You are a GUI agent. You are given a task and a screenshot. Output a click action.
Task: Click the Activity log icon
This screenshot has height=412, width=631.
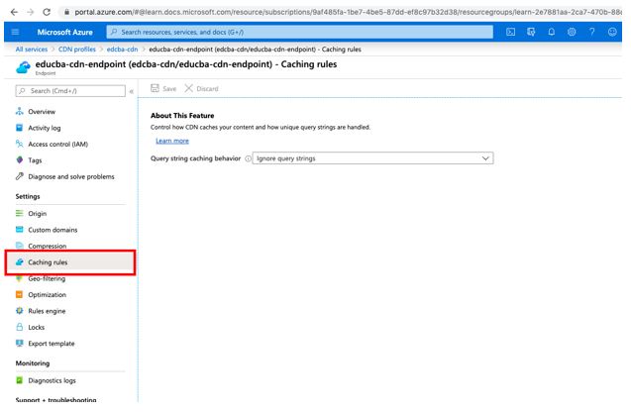(x=20, y=128)
